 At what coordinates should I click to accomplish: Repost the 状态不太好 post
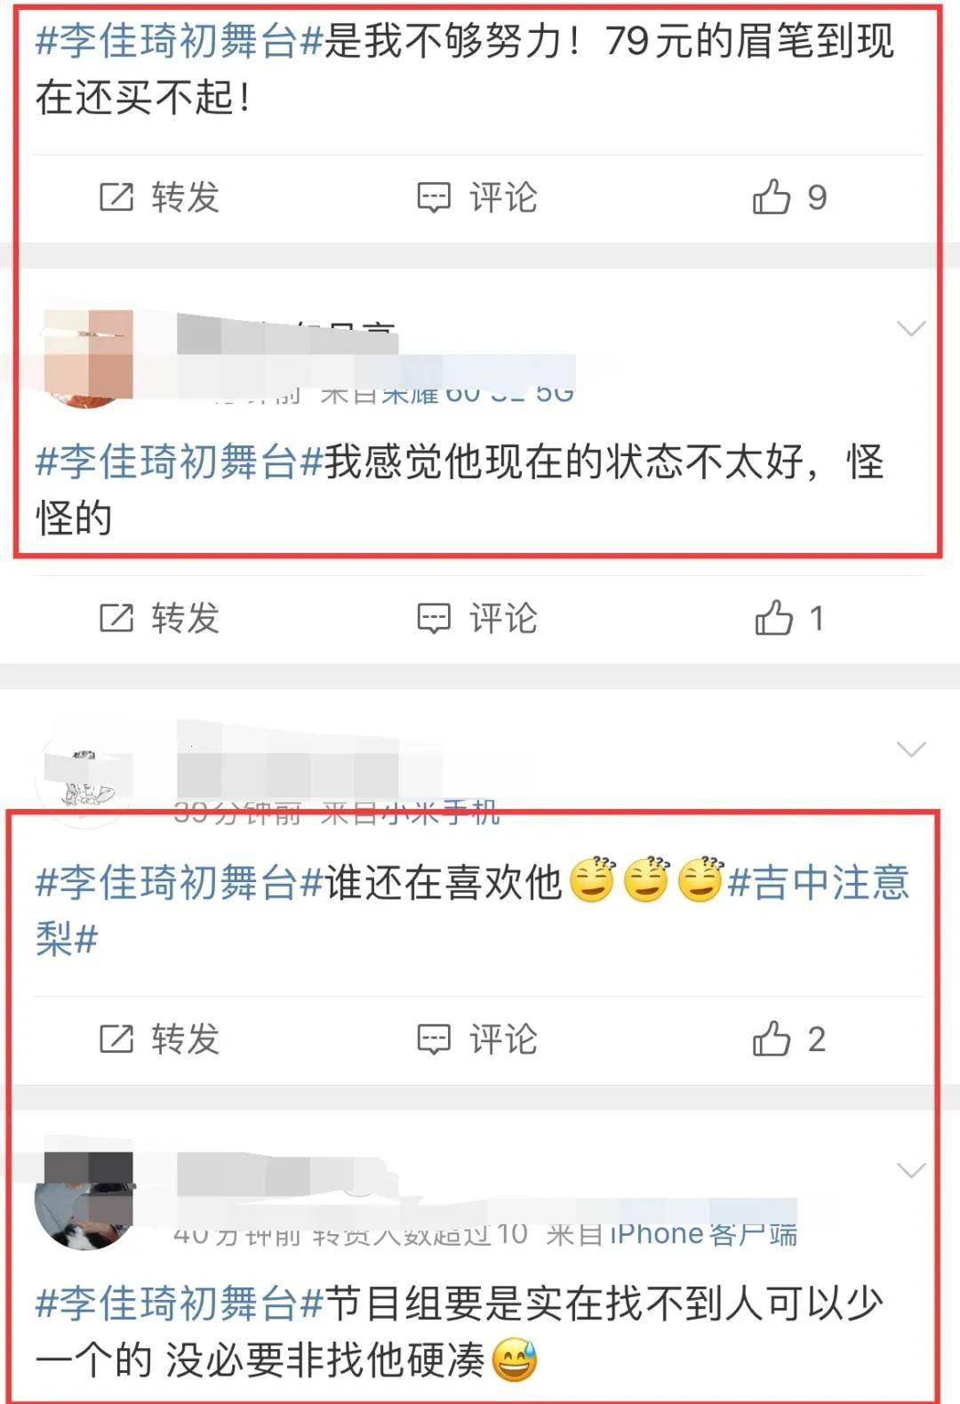coord(158,617)
